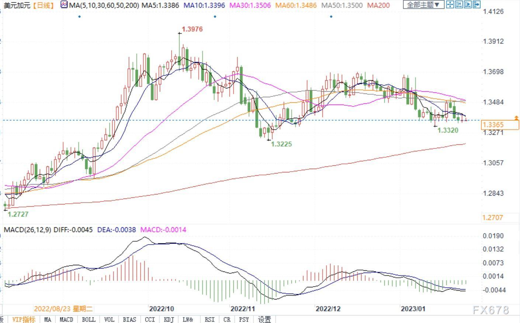
Task: Select the BIAS indicator tab
Action: point(129,319)
